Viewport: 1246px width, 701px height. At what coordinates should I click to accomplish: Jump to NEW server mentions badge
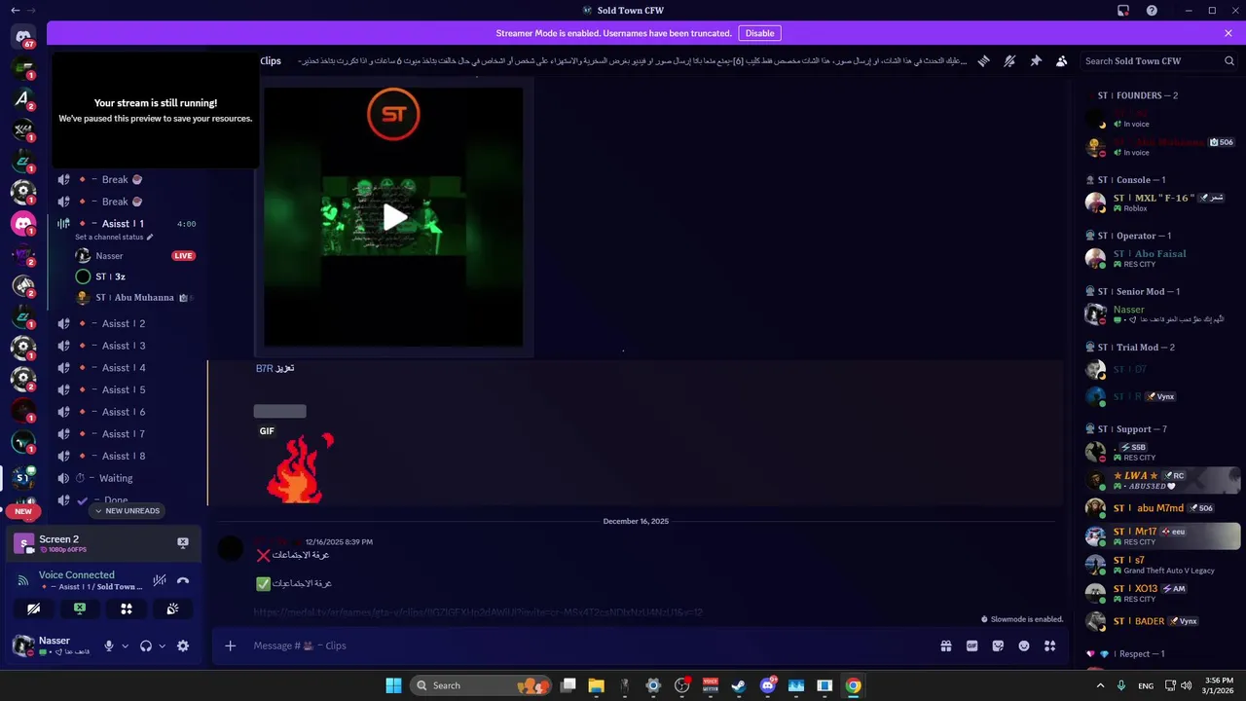click(x=22, y=511)
